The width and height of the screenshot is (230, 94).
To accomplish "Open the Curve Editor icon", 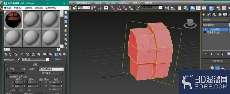I will 198,8.
